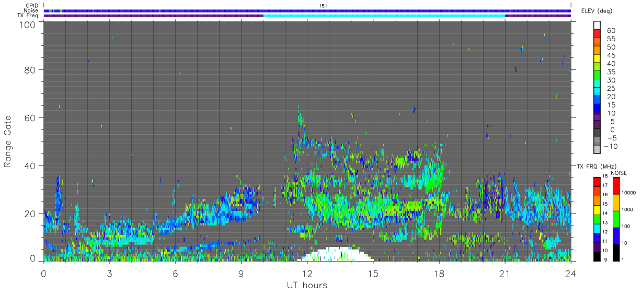Click the 14 label on TX FRQ bar
642x296 pixels.
pos(605,213)
